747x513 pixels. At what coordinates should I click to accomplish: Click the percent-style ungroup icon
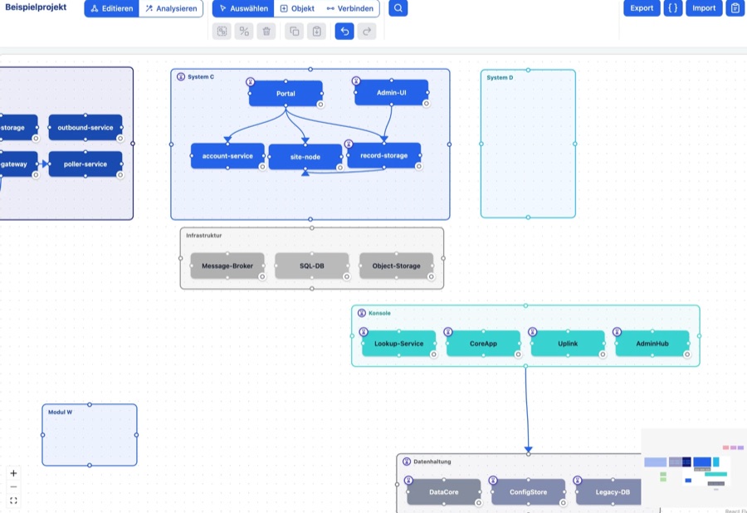(244, 32)
